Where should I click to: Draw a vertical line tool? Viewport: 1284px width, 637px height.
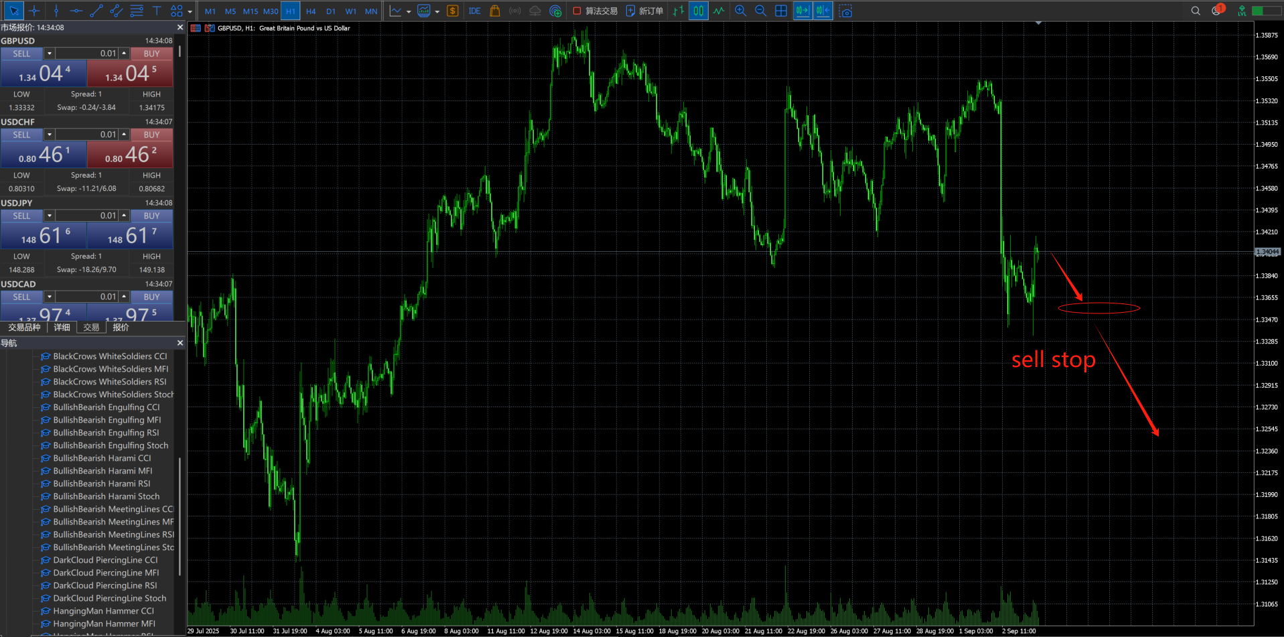point(56,11)
